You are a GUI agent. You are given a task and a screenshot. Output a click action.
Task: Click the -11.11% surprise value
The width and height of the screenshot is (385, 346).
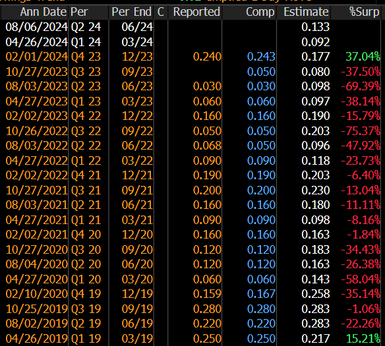click(x=361, y=205)
